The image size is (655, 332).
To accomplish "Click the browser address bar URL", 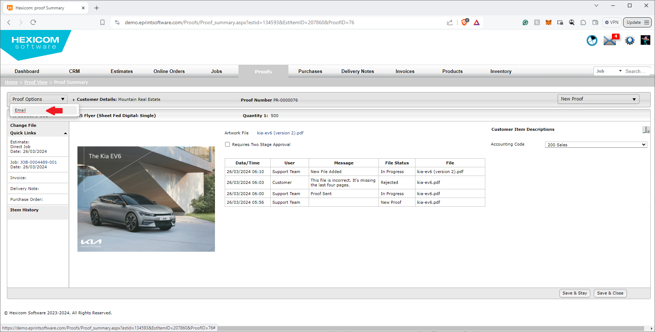I will (239, 22).
